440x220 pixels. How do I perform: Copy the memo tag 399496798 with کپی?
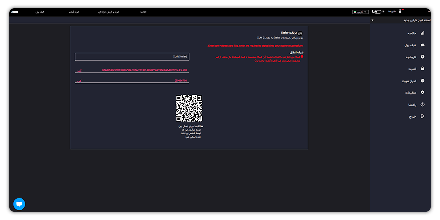click(x=79, y=81)
